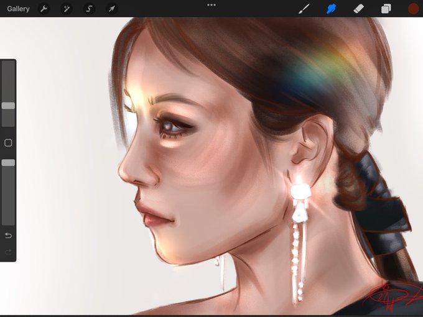Click the brush opacity slider handle

[8, 163]
